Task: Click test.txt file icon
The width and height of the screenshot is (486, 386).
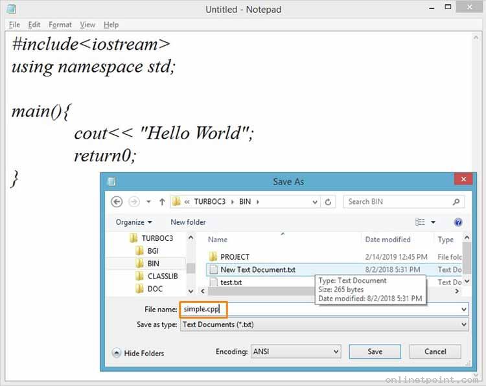Action: pyautogui.click(x=214, y=282)
